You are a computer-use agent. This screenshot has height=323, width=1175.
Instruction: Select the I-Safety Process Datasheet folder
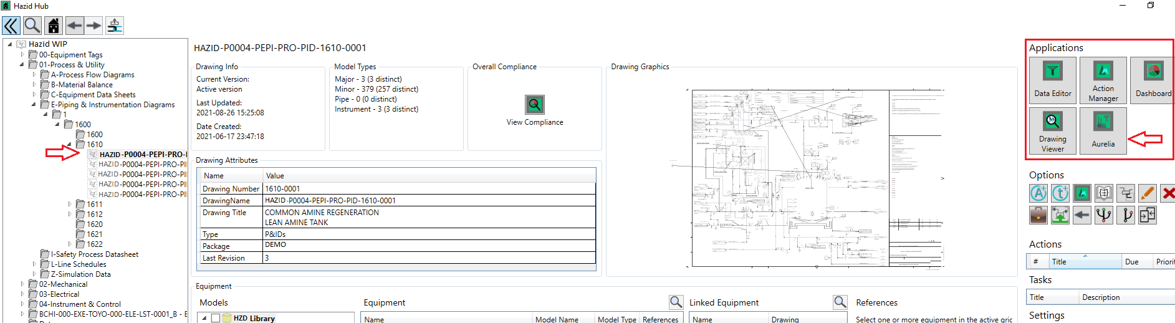click(94, 254)
